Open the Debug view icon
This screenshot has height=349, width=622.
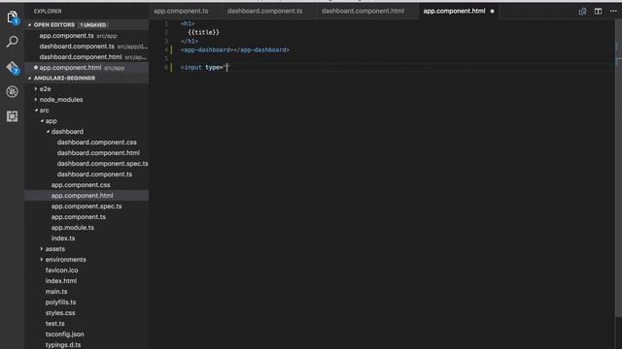coord(13,92)
